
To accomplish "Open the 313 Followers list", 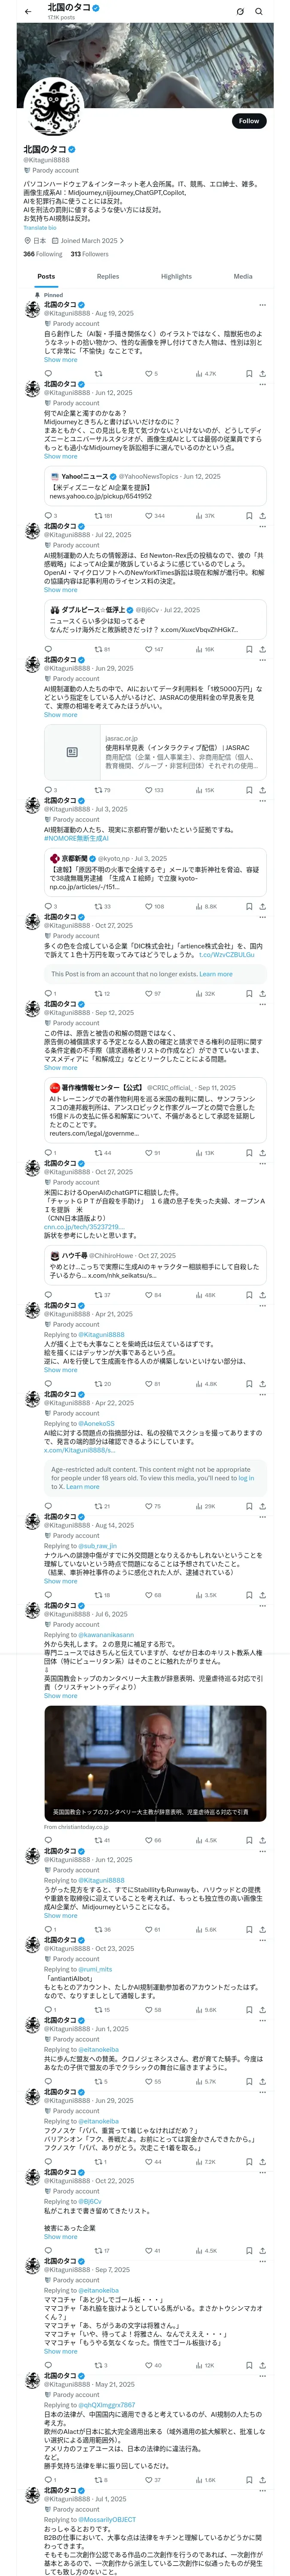I will pos(89,254).
